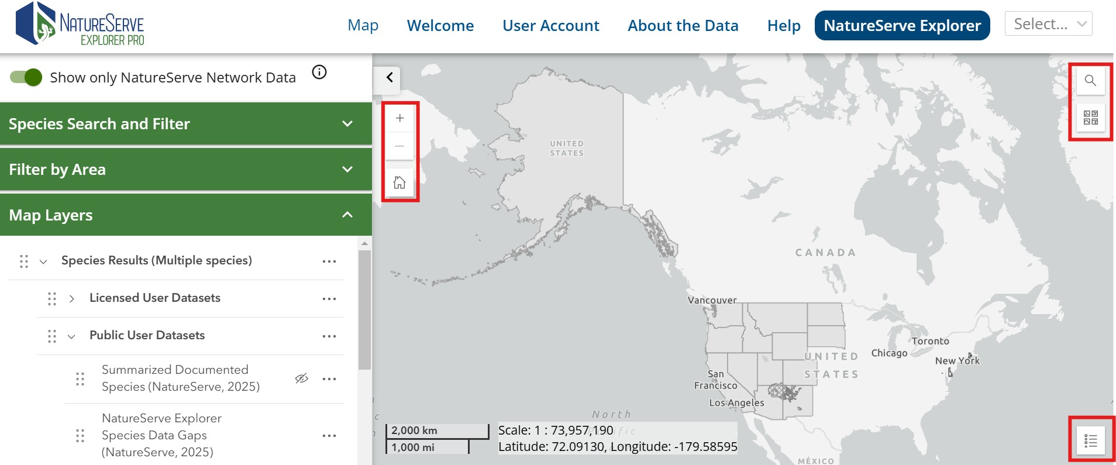The width and height of the screenshot is (1116, 465).
Task: Select Summarized Documented Species layer name
Action: pos(181,378)
